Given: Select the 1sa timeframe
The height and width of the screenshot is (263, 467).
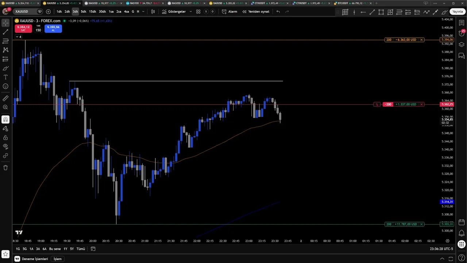Looking at the screenshot, I should [111, 12].
